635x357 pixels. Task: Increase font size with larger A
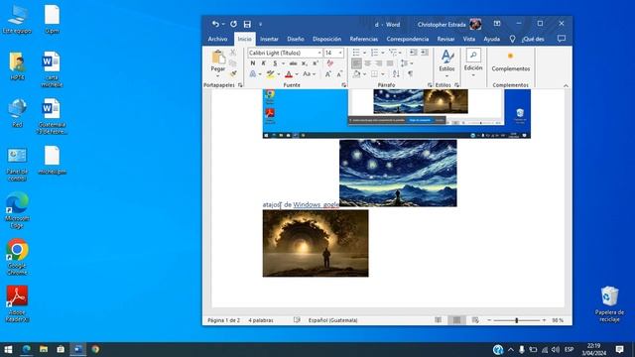click(328, 74)
